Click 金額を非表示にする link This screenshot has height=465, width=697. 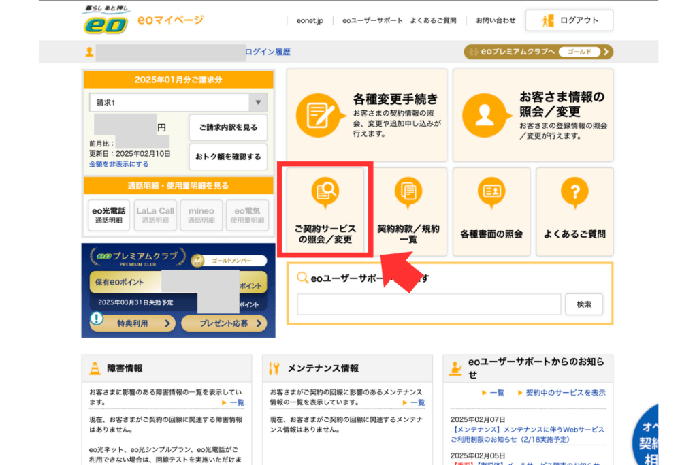click(x=118, y=165)
